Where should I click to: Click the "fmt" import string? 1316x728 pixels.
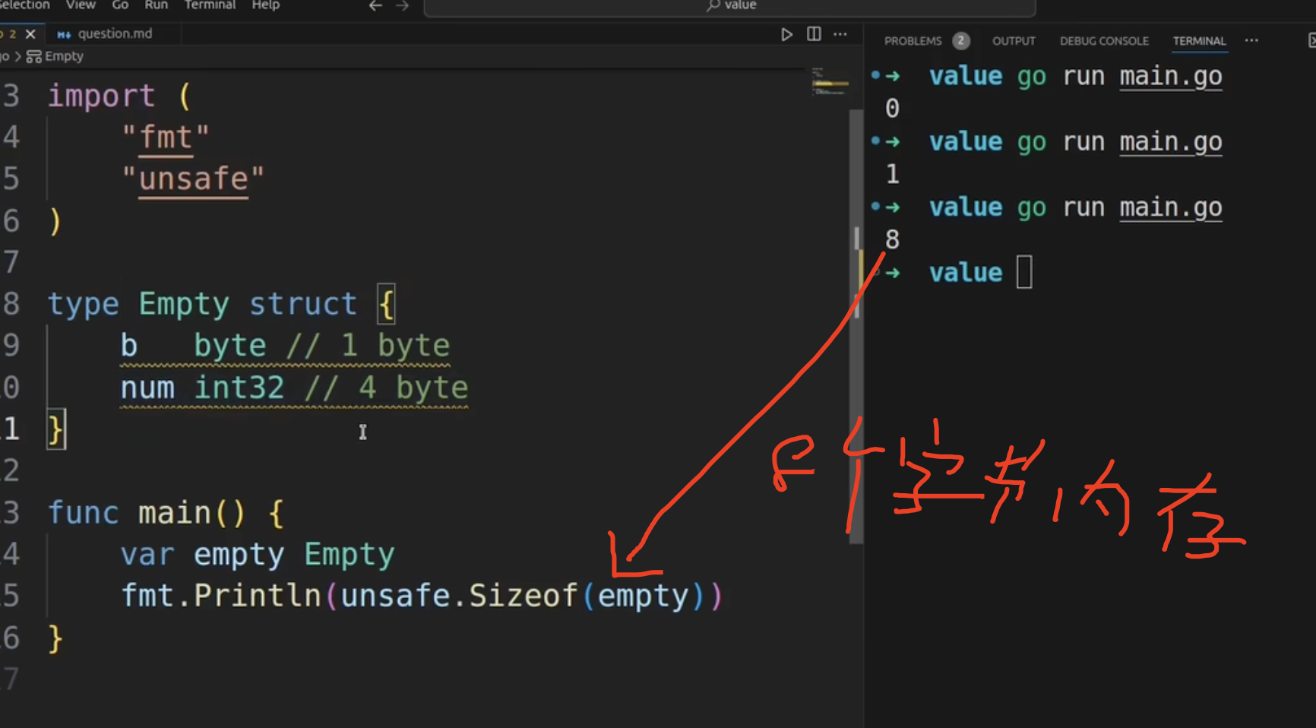coord(166,138)
